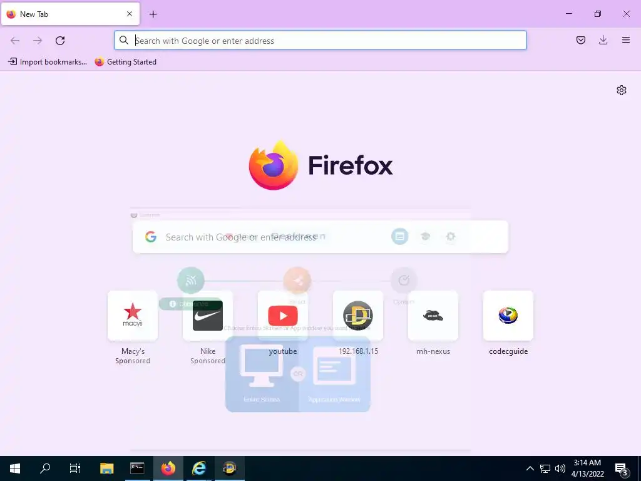
Task: Click the Back navigation arrow
Action: tap(15, 41)
